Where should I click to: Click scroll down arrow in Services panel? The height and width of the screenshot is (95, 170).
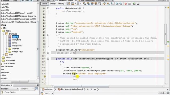tap(38, 78)
